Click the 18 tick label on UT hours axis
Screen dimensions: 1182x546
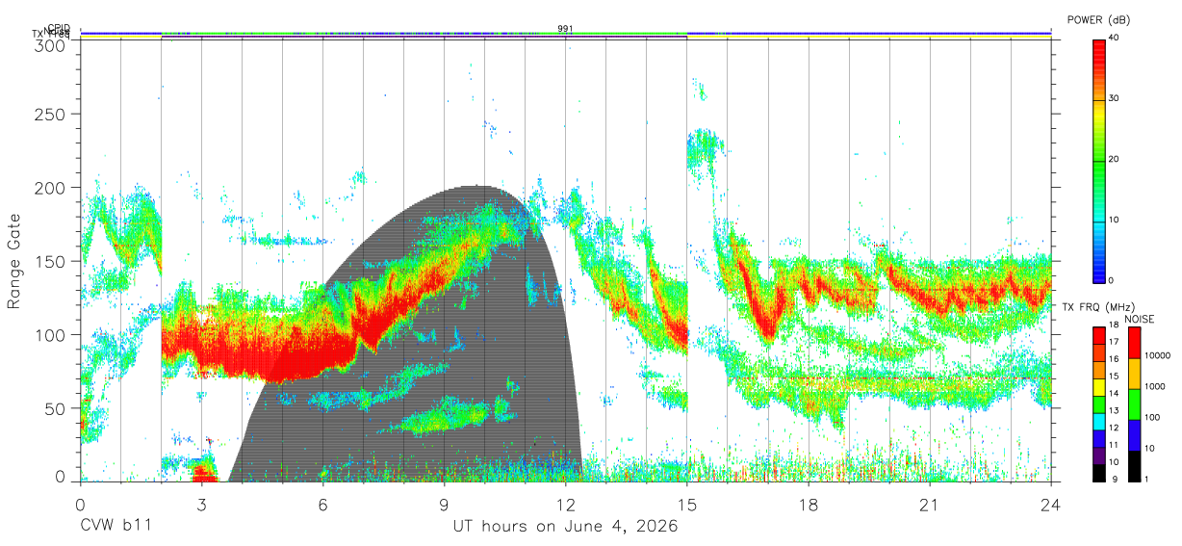click(x=808, y=505)
